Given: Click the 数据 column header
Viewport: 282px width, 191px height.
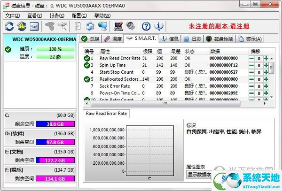Looking at the screenshot, I should 215,52.
